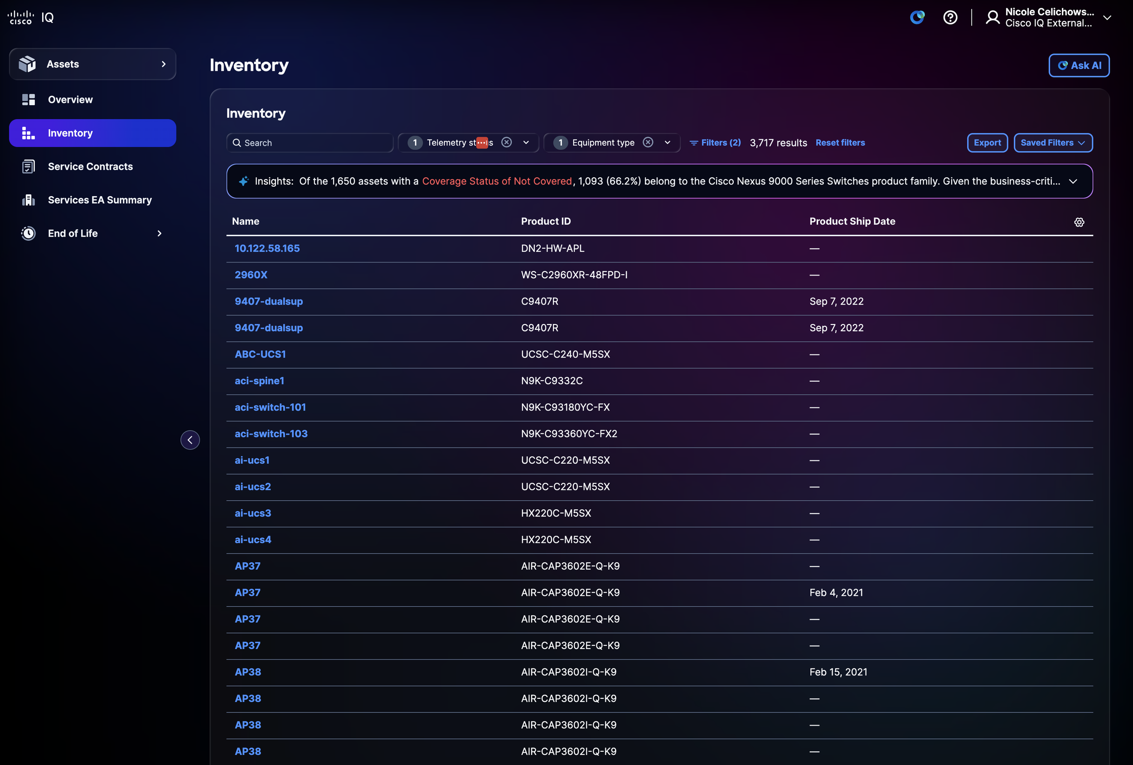Click Product ID WS-C2960XR-48FPD-I
The image size is (1133, 765).
coord(574,275)
